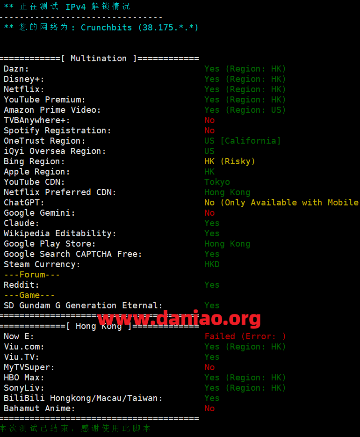The height and width of the screenshot is (437, 360).
Task: Click the 'SonyLiv:' label
Action: pyautogui.click(x=24, y=388)
